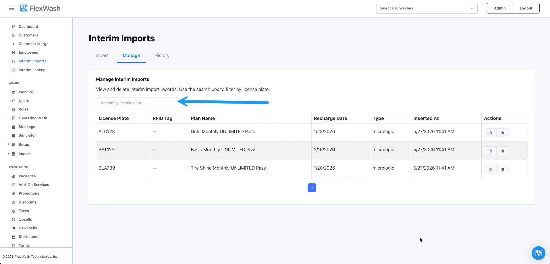Click the Admin button
Image resolution: width=550 pixels, height=264 pixels.
coord(500,8)
